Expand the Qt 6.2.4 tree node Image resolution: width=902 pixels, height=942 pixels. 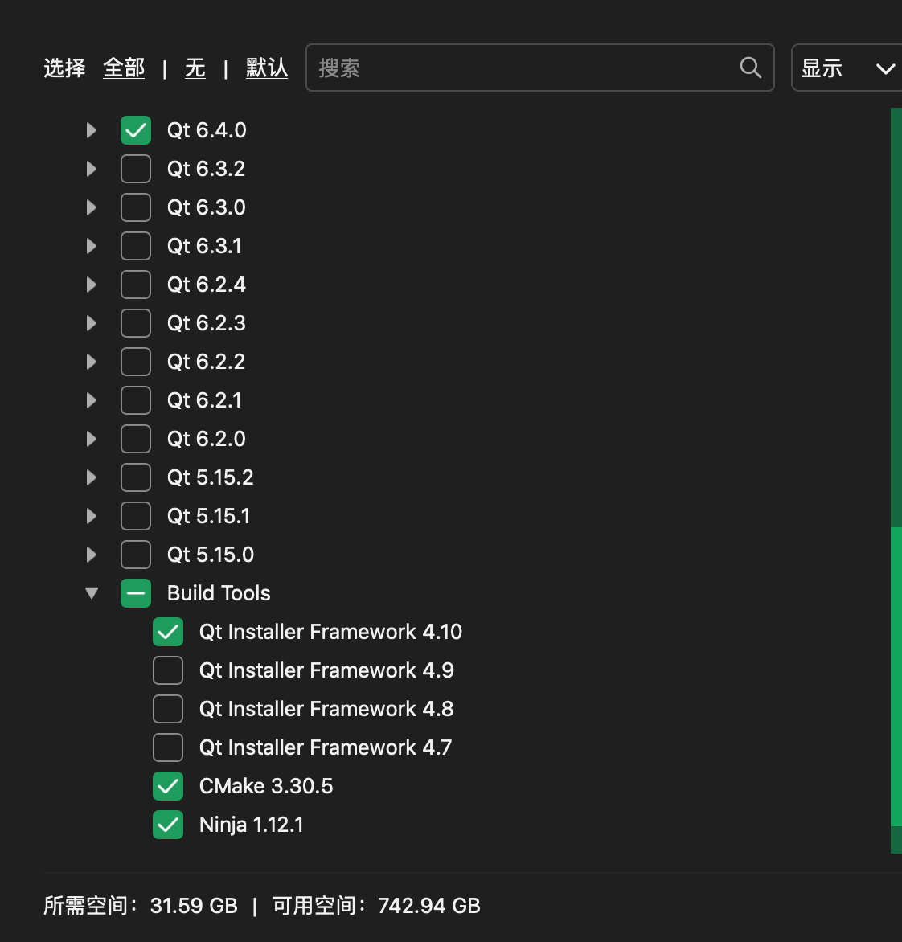[x=92, y=285]
